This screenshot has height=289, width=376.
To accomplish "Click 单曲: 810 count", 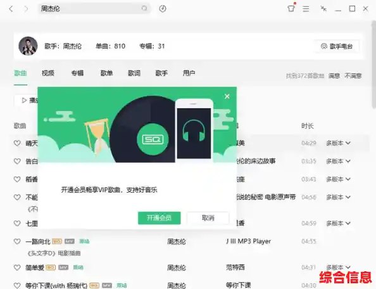I will [x=111, y=46].
